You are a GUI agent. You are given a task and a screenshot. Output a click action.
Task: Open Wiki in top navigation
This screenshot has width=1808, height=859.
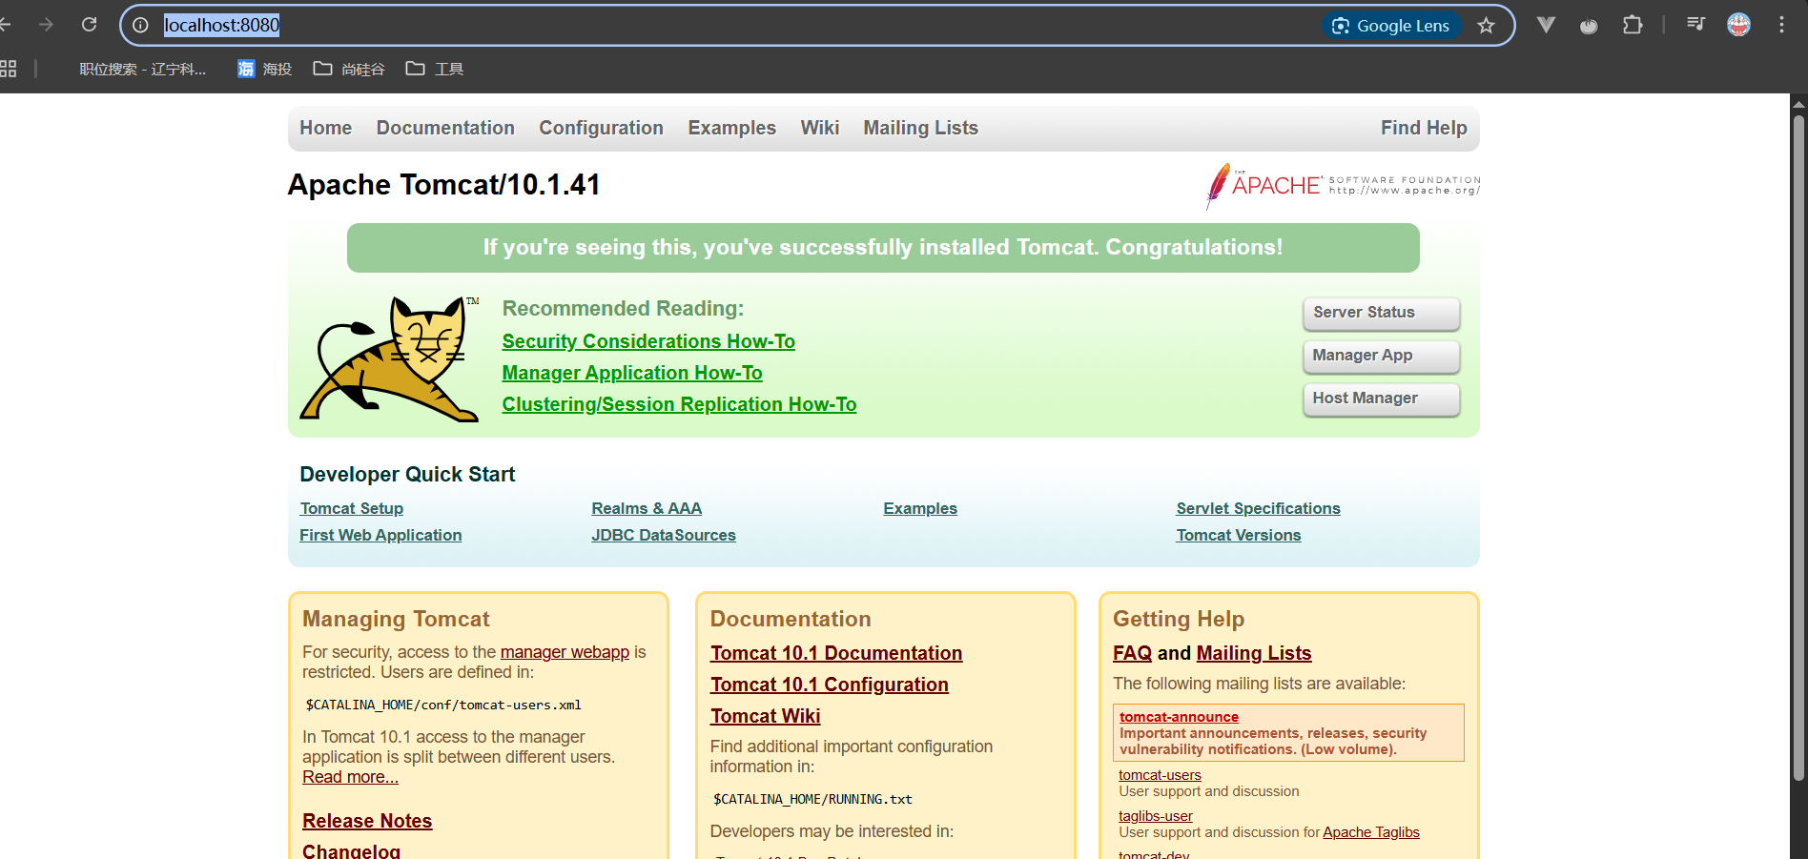click(x=819, y=128)
